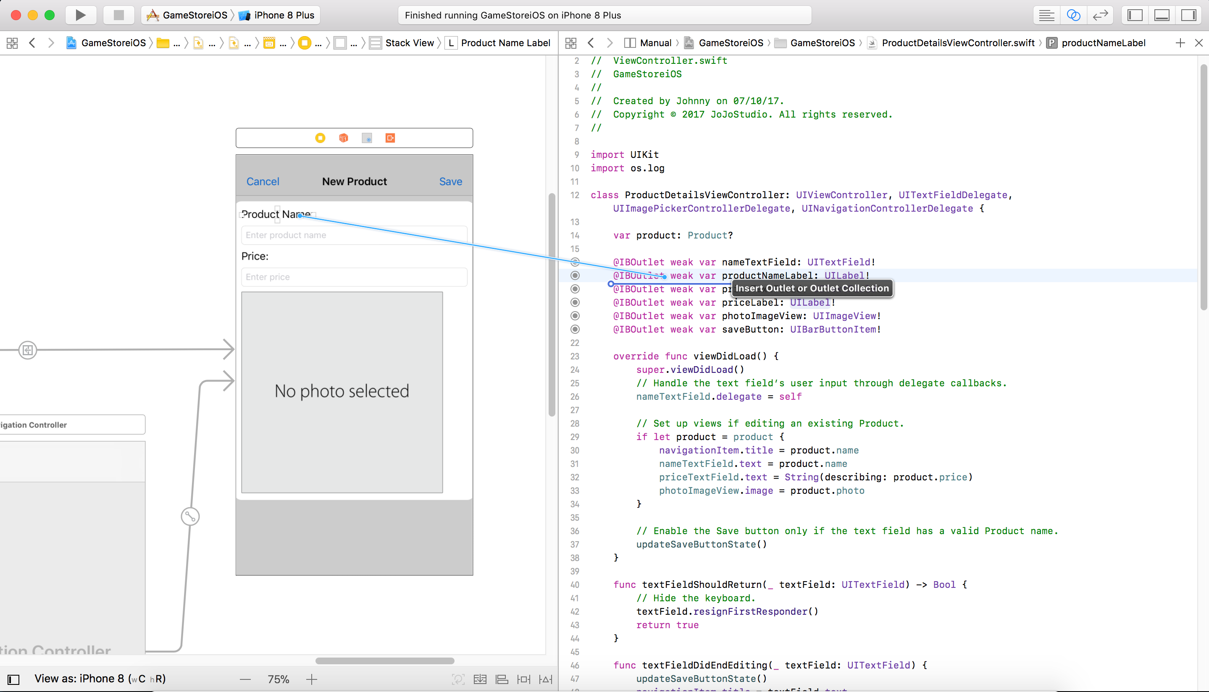
Task: Toggle the Debug area
Action: 1162,15
